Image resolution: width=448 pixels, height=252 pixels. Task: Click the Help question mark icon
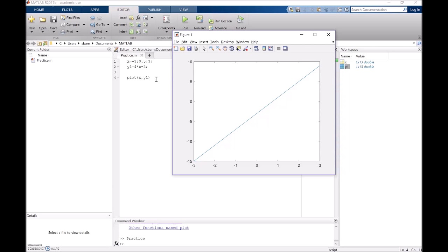tap(347, 10)
